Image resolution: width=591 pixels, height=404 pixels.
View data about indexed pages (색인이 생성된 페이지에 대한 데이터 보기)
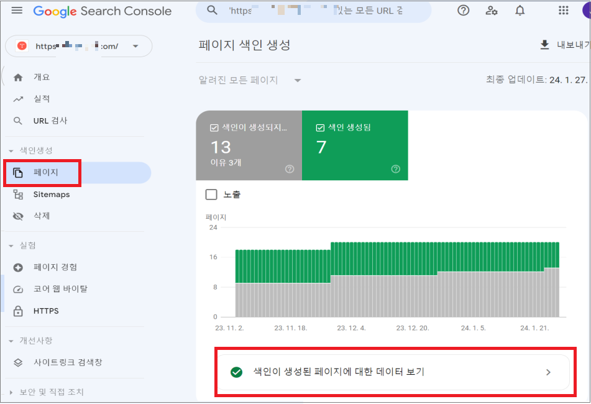click(394, 372)
